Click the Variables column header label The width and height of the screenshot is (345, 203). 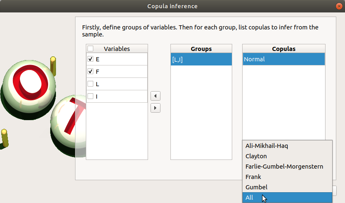pyautogui.click(x=117, y=49)
